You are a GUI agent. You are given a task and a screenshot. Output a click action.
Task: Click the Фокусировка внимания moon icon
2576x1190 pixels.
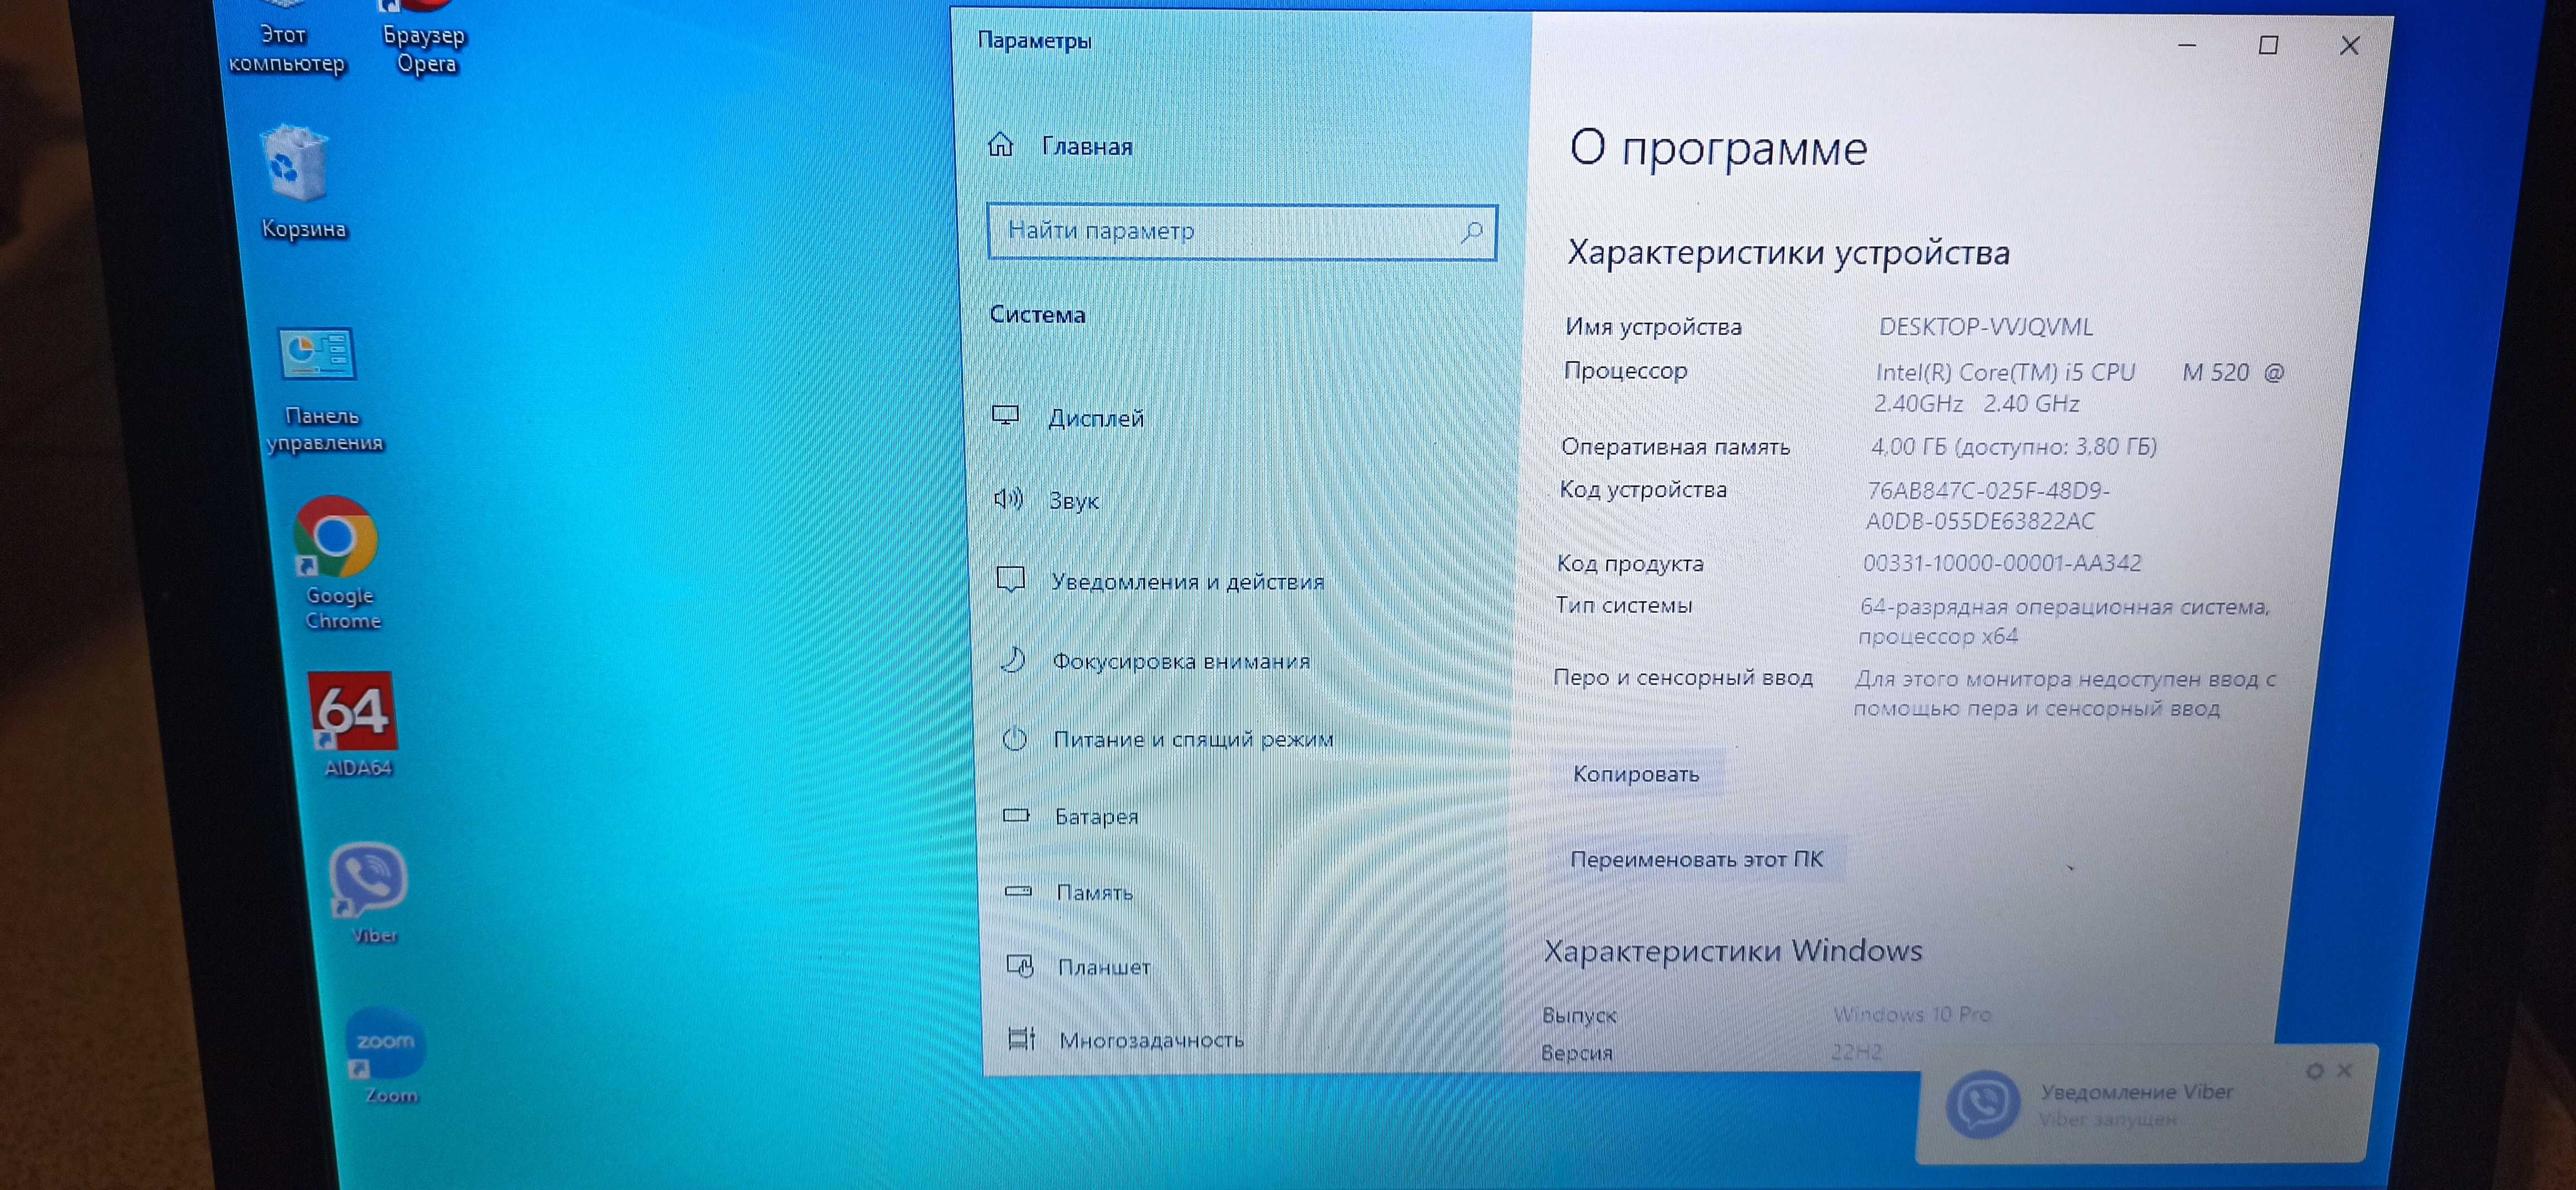tap(1013, 660)
